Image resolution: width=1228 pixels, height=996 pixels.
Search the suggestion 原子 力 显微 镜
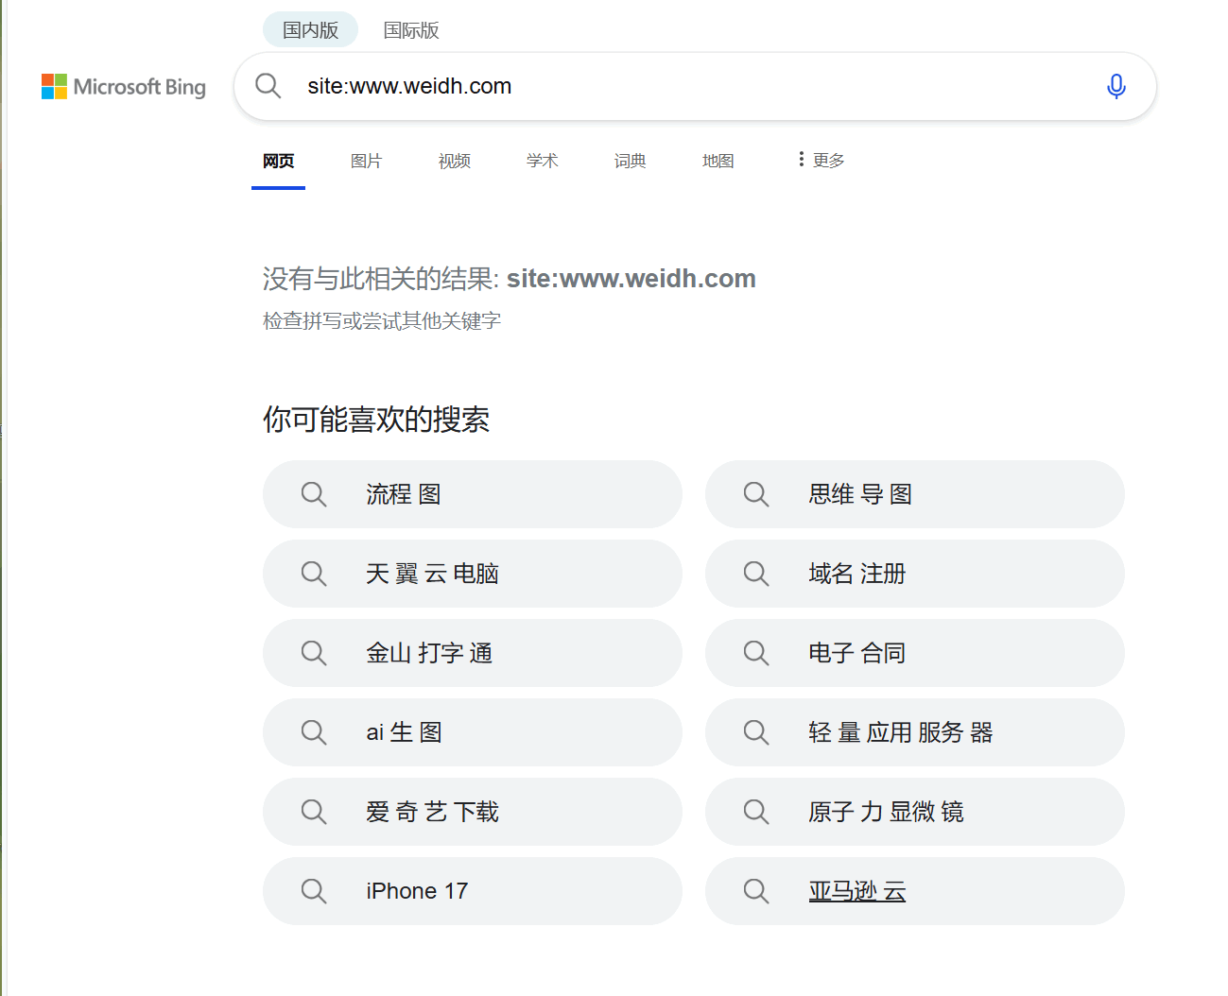click(x=915, y=812)
